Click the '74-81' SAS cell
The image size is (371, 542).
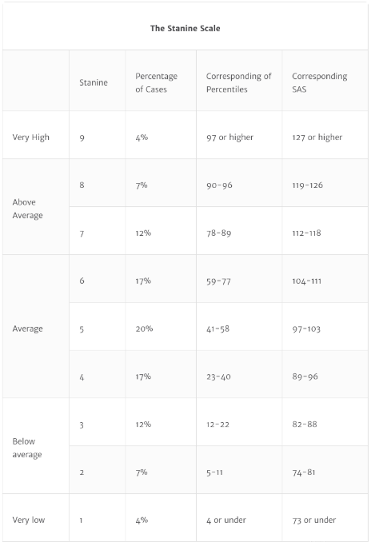click(304, 472)
